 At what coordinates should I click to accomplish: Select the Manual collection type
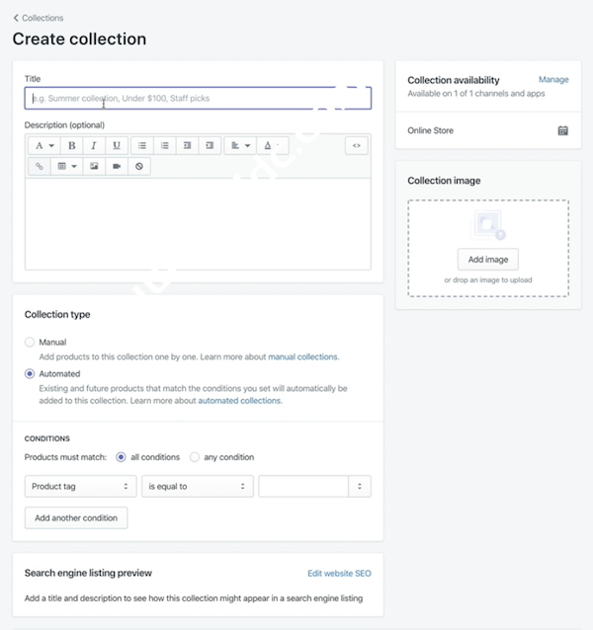30,343
